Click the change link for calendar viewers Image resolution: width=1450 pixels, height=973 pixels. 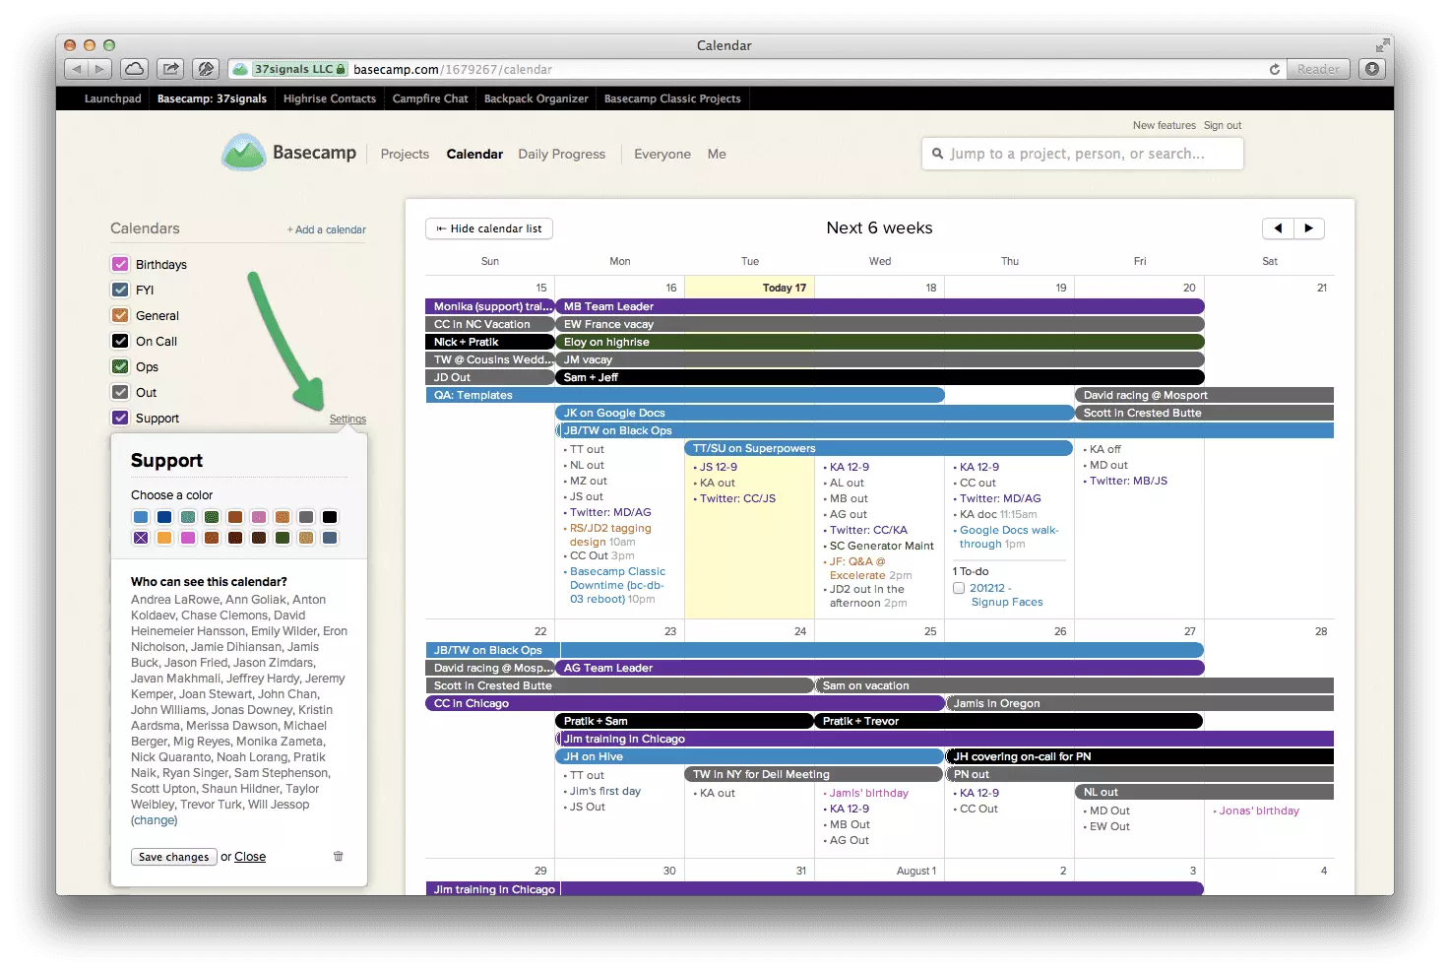coord(155,820)
